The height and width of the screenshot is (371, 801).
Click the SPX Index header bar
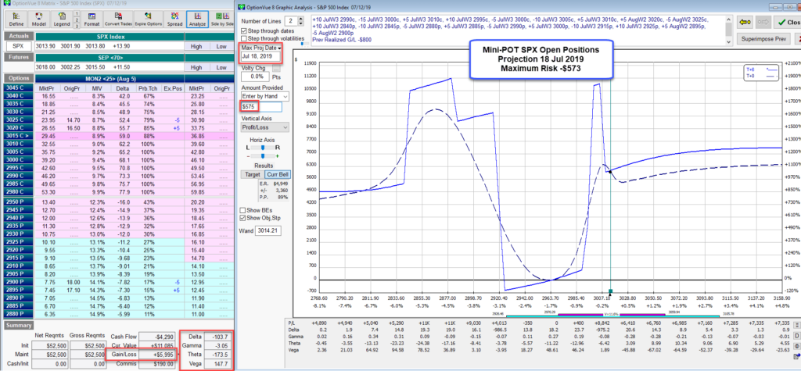point(110,37)
